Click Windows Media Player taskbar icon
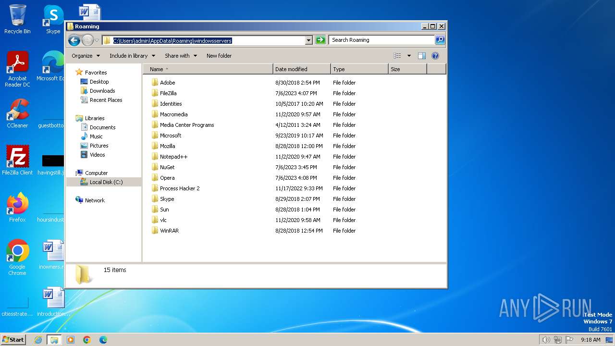The height and width of the screenshot is (346, 615). tap(71, 340)
